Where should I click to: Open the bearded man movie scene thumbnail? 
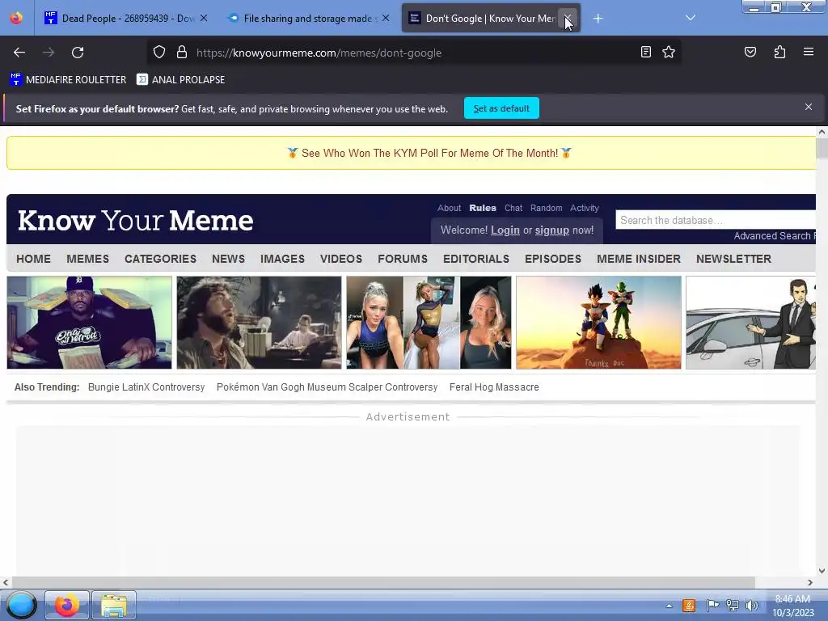coord(259,323)
